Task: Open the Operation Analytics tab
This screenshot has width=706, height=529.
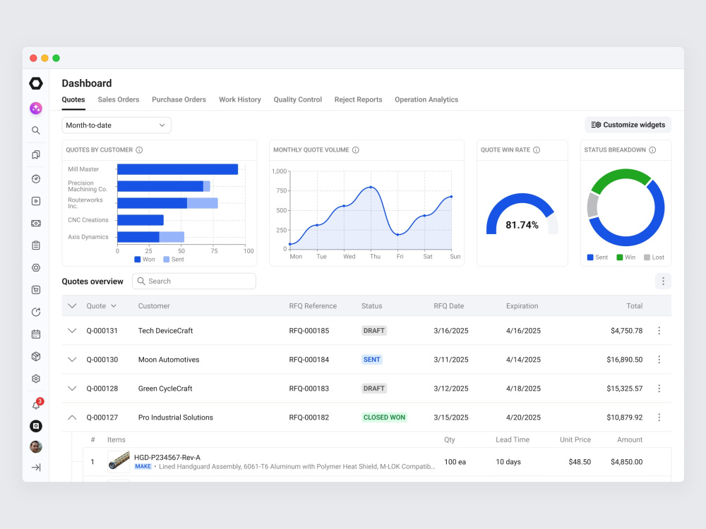Action: tap(426, 100)
